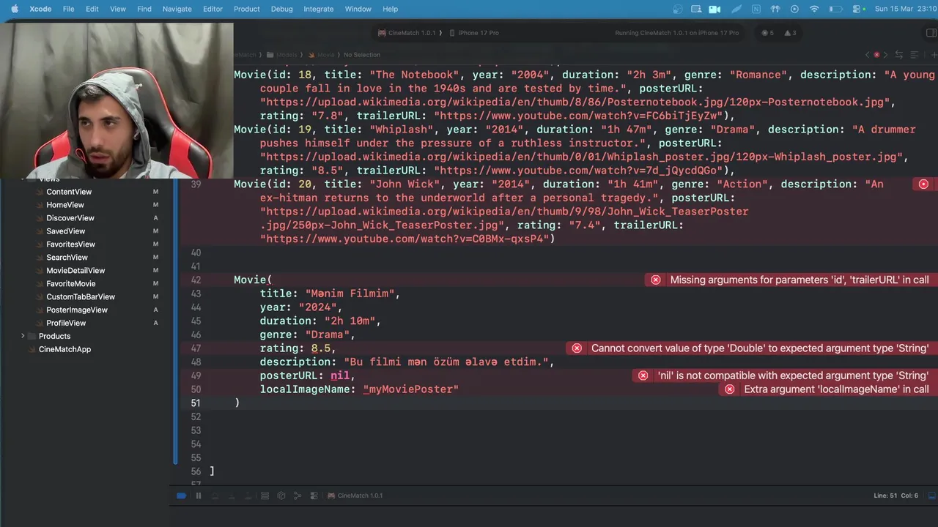Click CineMatch 1.0.1 process in debug bar

(355, 496)
